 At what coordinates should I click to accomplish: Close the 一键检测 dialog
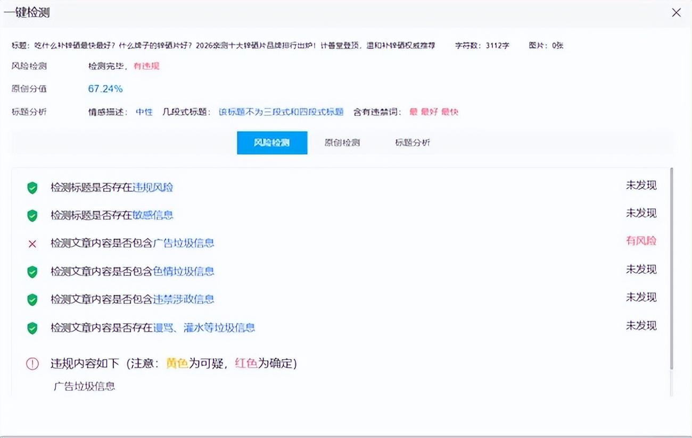click(676, 13)
